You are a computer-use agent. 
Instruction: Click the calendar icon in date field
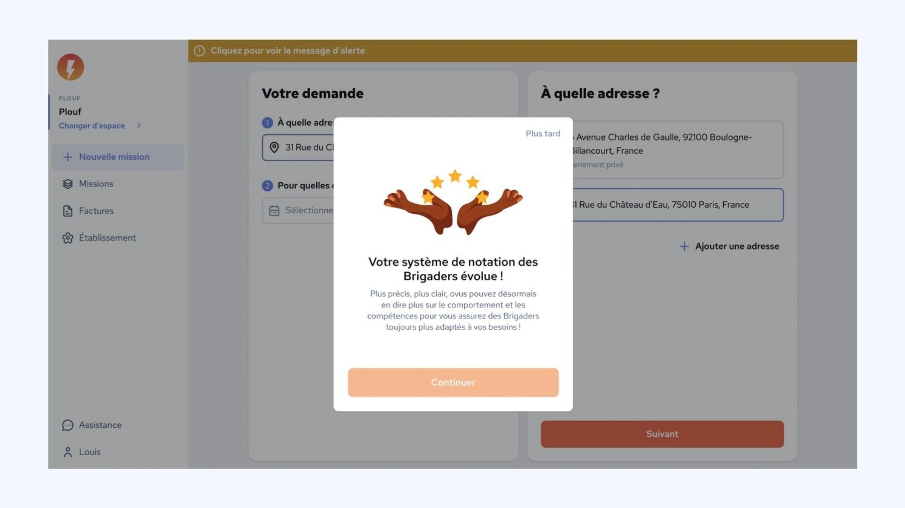(274, 210)
